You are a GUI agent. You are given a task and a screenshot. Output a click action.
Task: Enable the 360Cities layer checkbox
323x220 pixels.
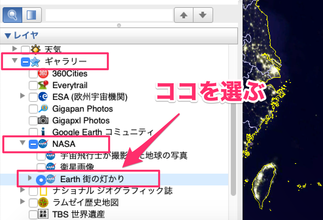pyautogui.click(x=33, y=74)
